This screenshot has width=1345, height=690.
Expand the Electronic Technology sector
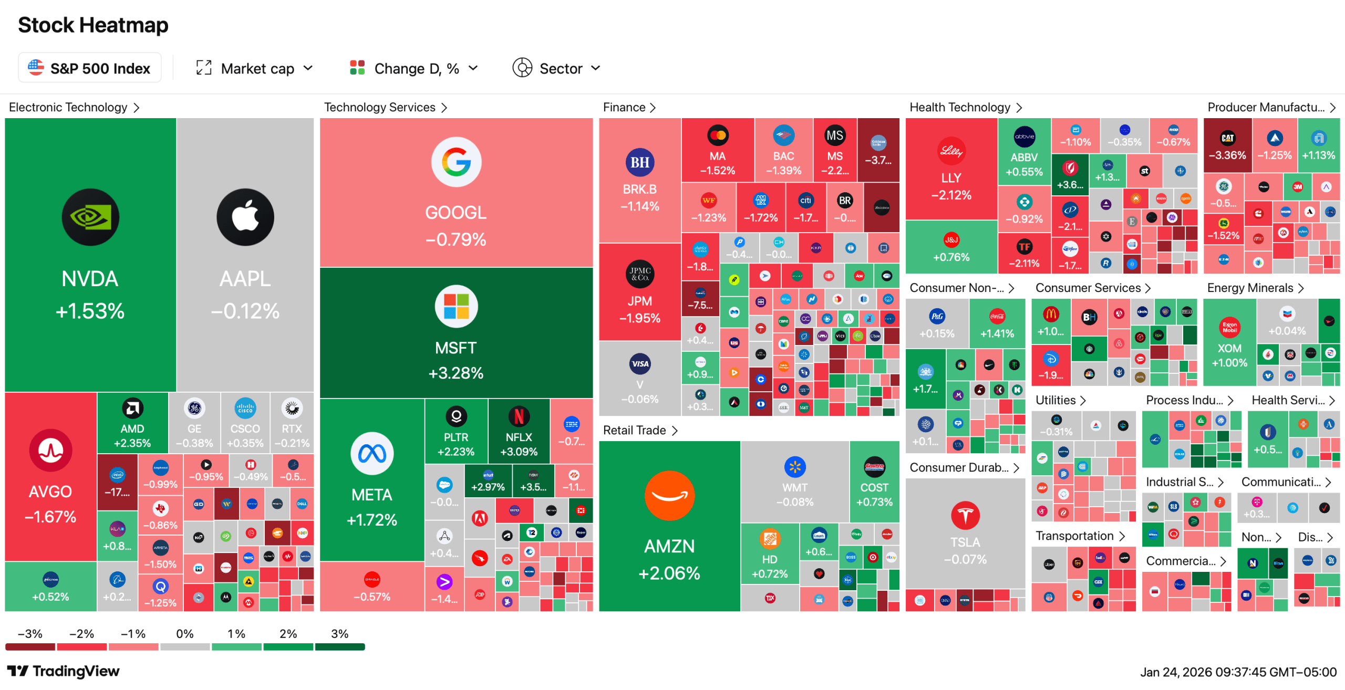(x=74, y=107)
